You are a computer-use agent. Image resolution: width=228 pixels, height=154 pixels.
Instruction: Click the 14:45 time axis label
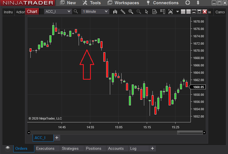[x=62, y=127]
